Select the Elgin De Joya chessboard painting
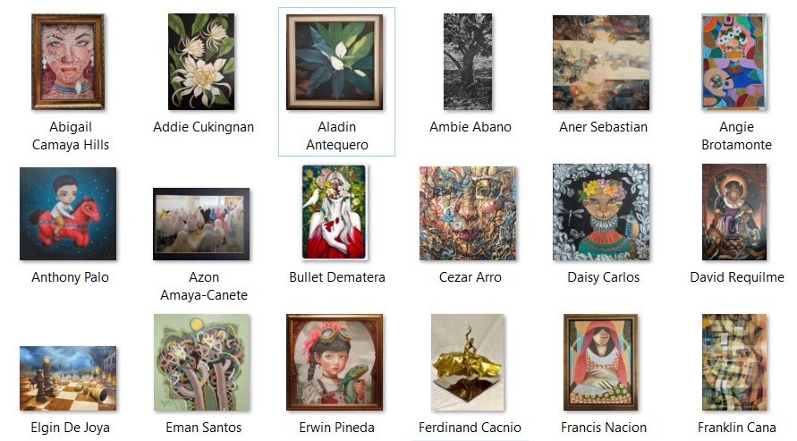The height and width of the screenshot is (441, 797). 68,378
